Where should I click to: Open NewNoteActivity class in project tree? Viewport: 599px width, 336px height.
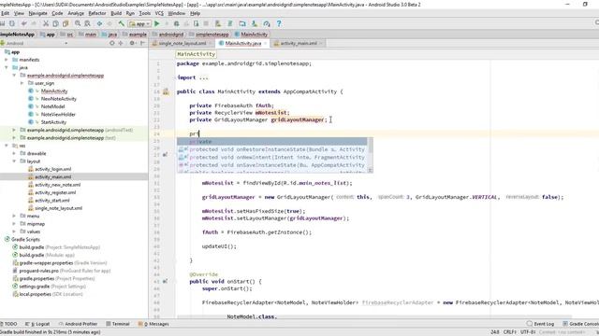click(x=58, y=99)
